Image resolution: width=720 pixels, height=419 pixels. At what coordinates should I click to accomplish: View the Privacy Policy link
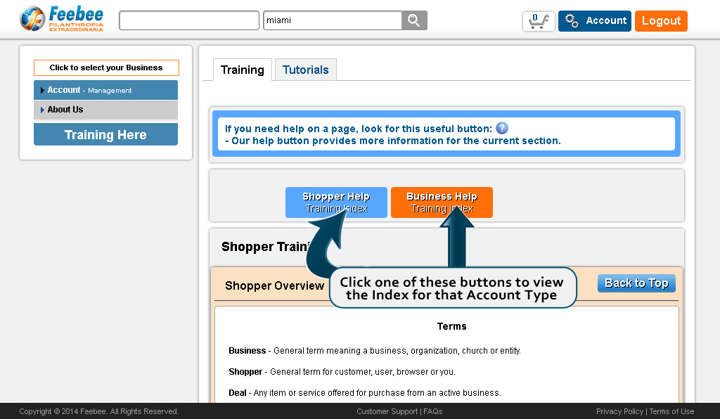619,411
